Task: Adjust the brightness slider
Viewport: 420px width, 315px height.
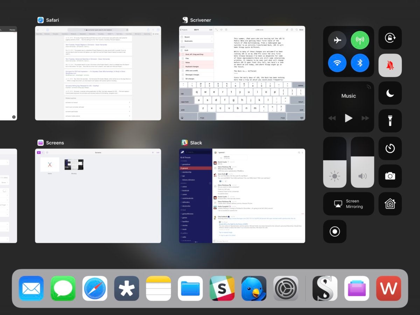Action: (x=335, y=162)
